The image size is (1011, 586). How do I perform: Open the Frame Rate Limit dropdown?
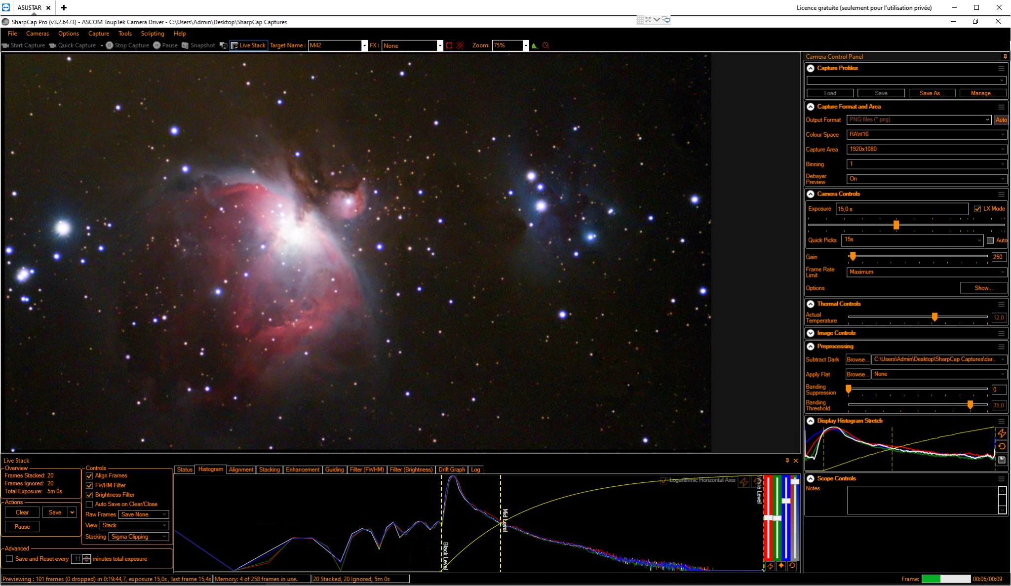tap(927, 272)
